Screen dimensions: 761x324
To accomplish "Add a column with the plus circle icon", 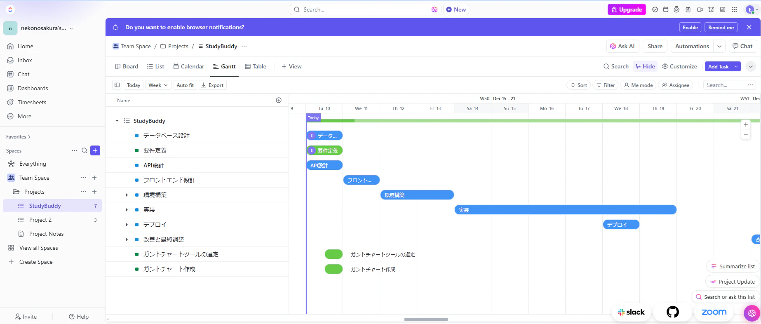I will 279,100.
